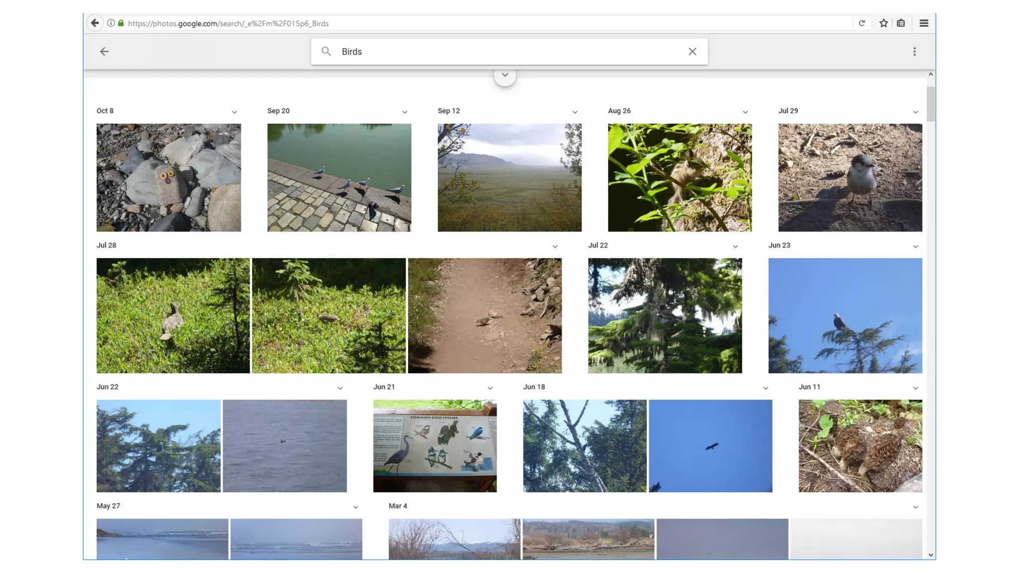Open the stone owl photo thumbnail

(x=168, y=178)
